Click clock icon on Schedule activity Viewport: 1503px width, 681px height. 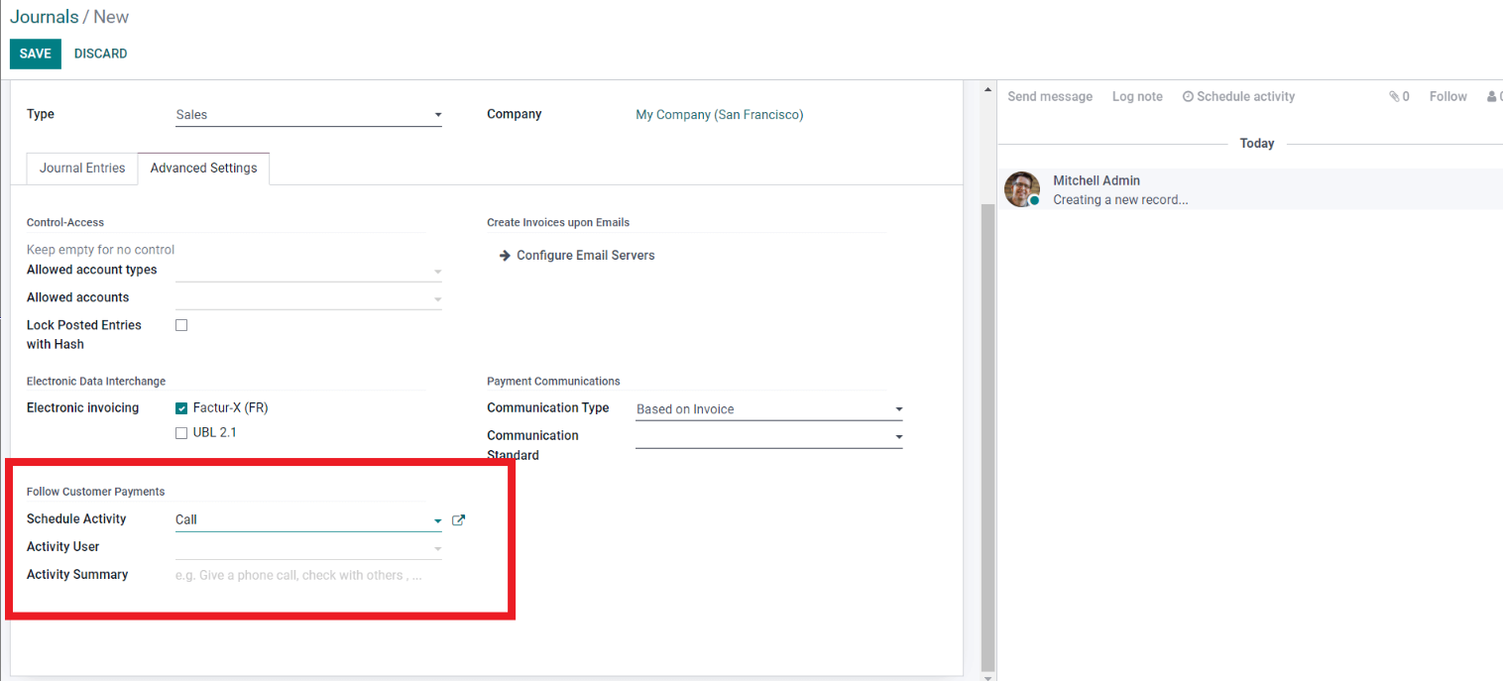click(1187, 97)
